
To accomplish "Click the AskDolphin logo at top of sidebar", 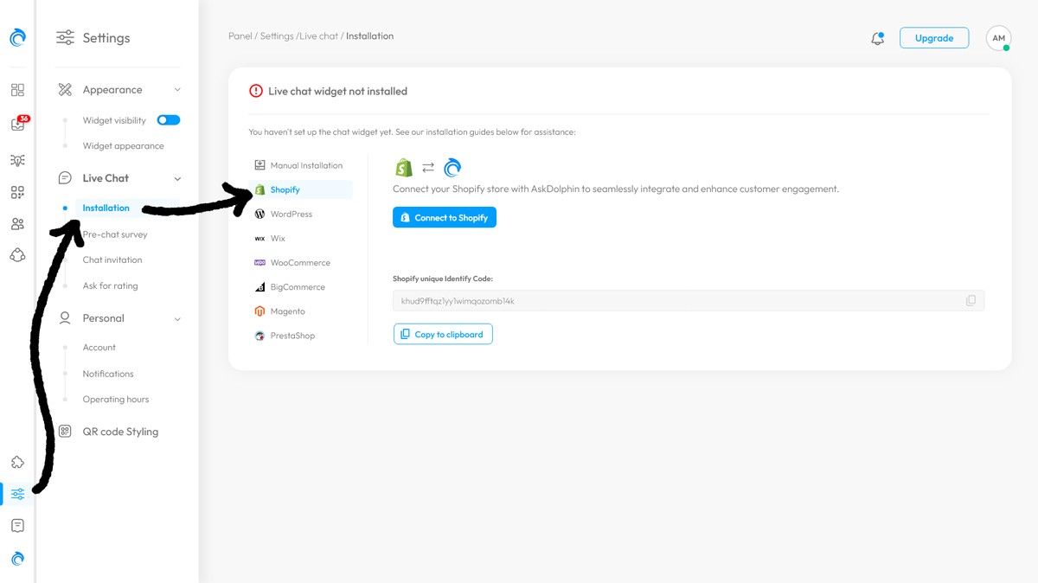I will point(17,37).
